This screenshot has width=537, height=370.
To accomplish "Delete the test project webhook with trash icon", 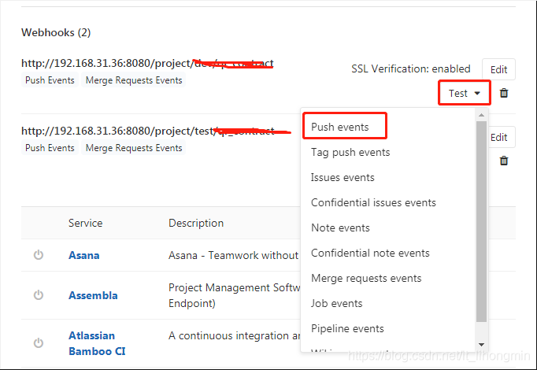I will [x=504, y=161].
